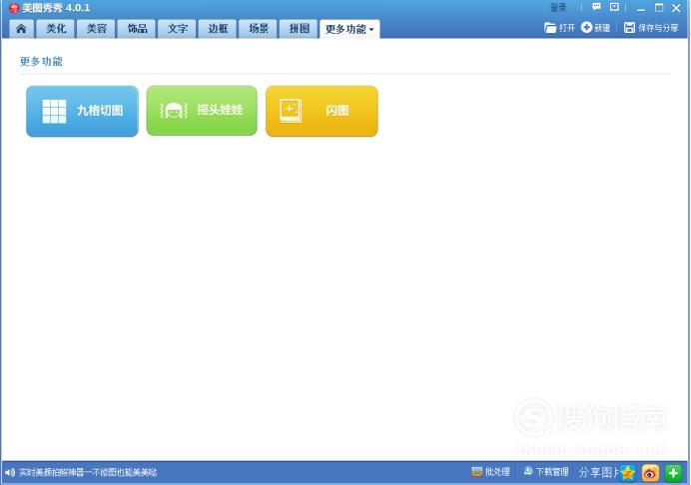Click the title bar skin/menu icon
Screen dimensions: 691x485
(x=614, y=7)
